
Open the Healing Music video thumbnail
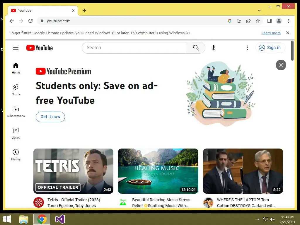point(158,171)
